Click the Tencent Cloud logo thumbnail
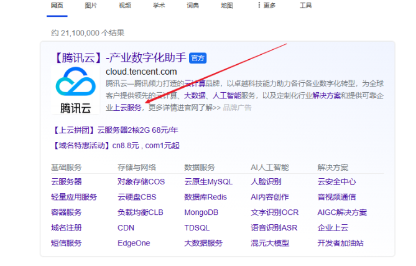Screen dimensions: 416x266 [75, 90]
